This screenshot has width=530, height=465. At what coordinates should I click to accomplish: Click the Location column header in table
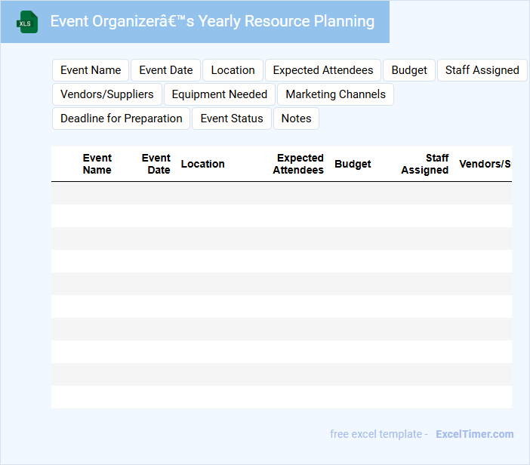click(x=202, y=164)
